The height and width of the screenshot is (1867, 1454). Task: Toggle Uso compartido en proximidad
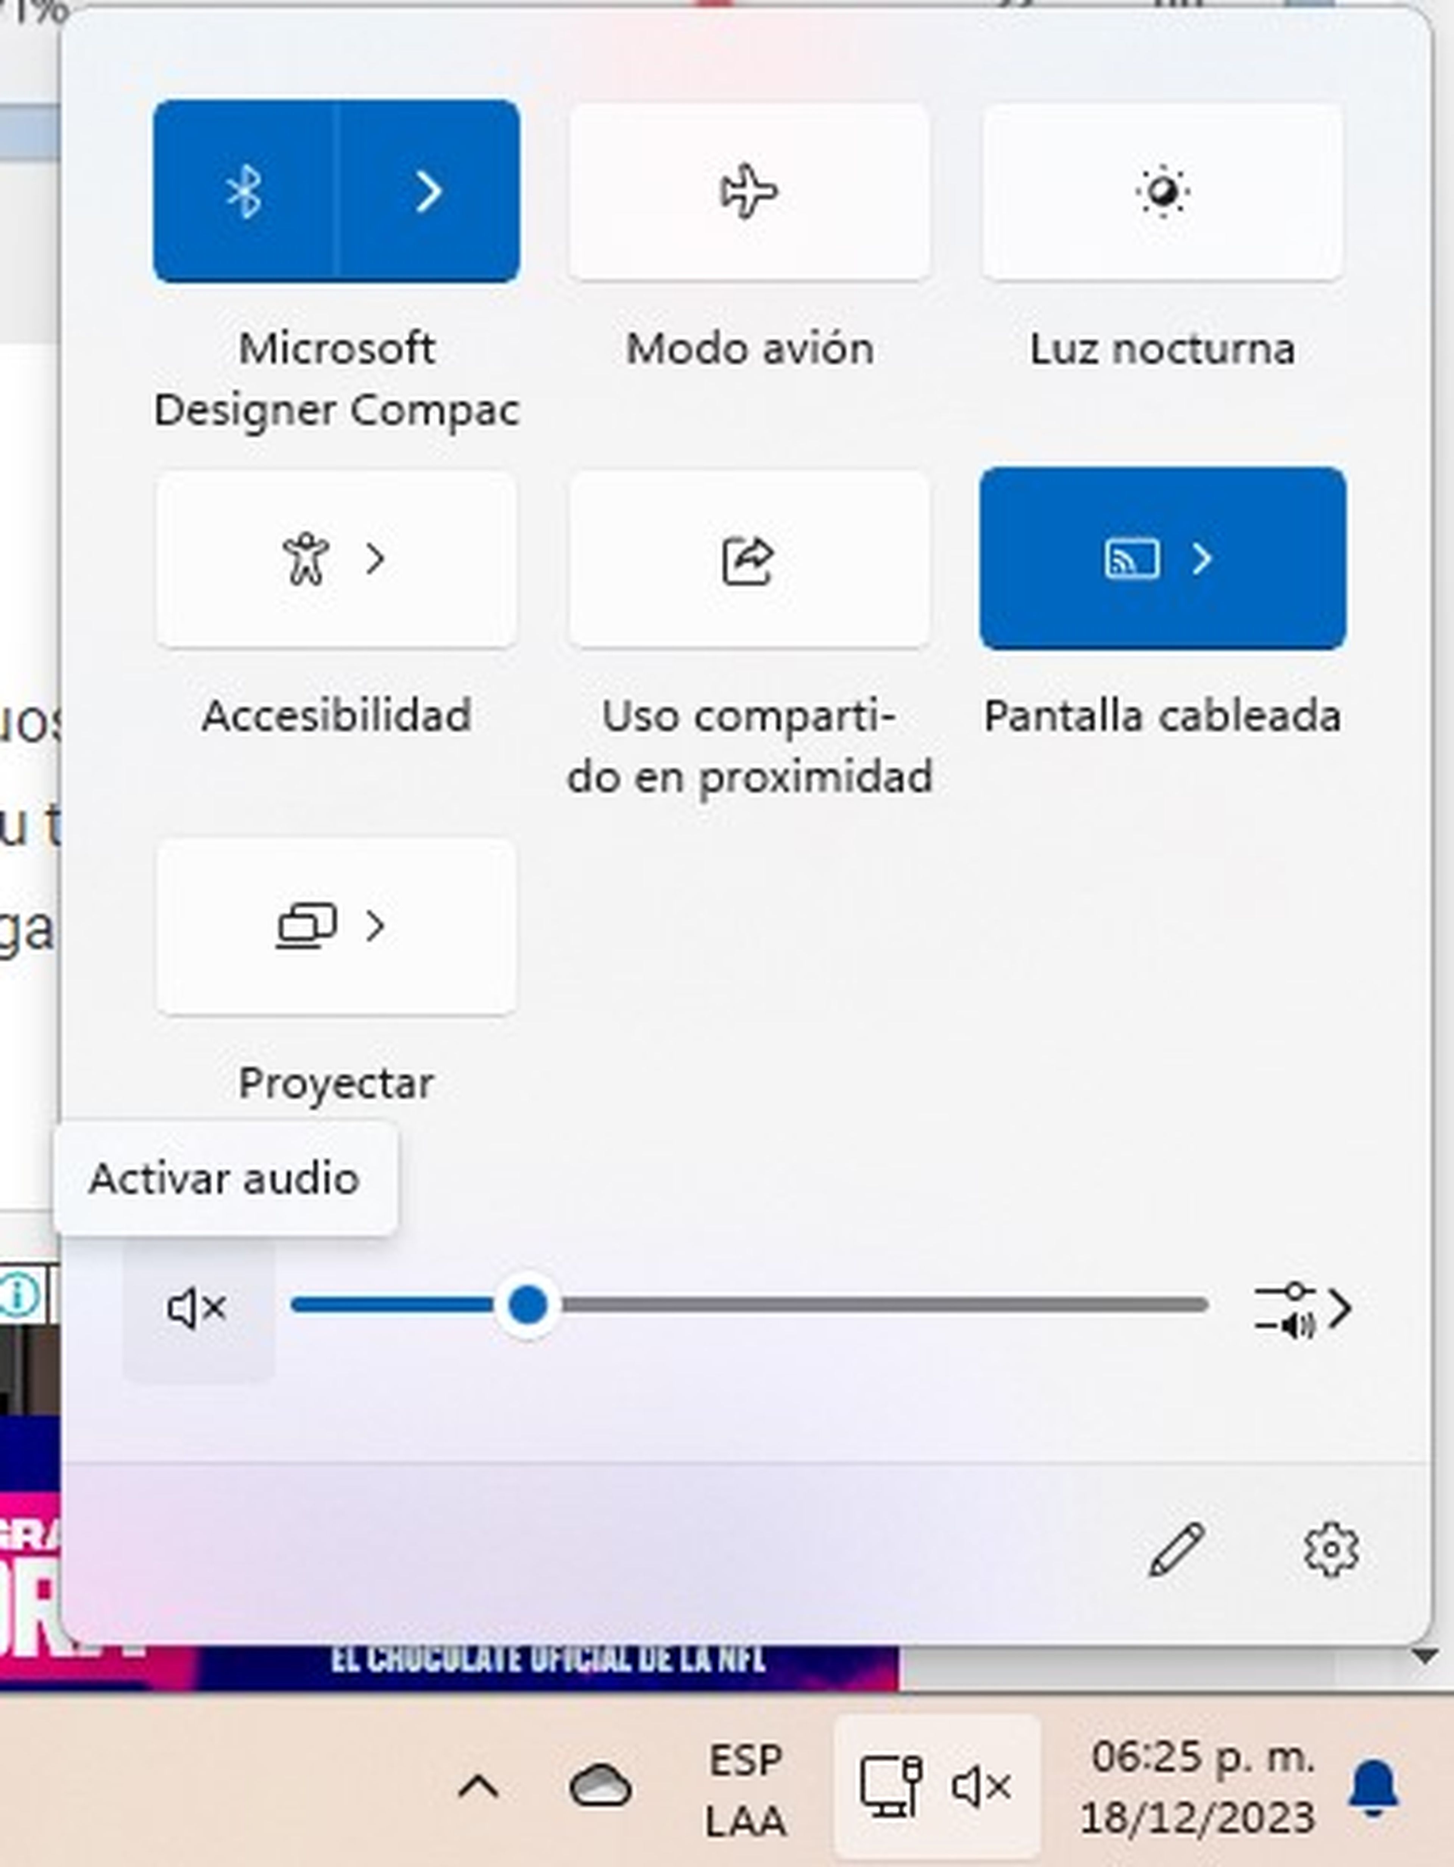point(750,559)
